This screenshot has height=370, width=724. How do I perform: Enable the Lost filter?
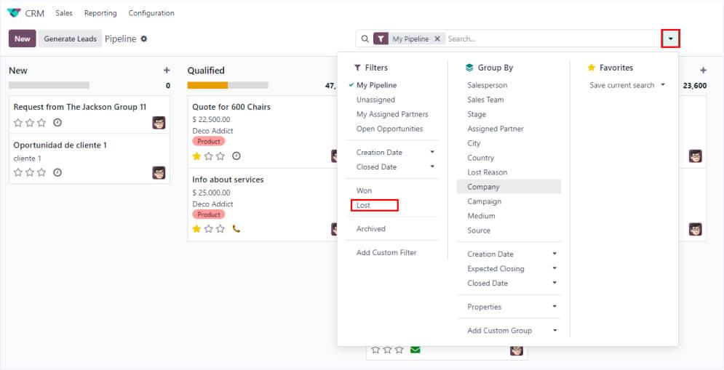(364, 205)
